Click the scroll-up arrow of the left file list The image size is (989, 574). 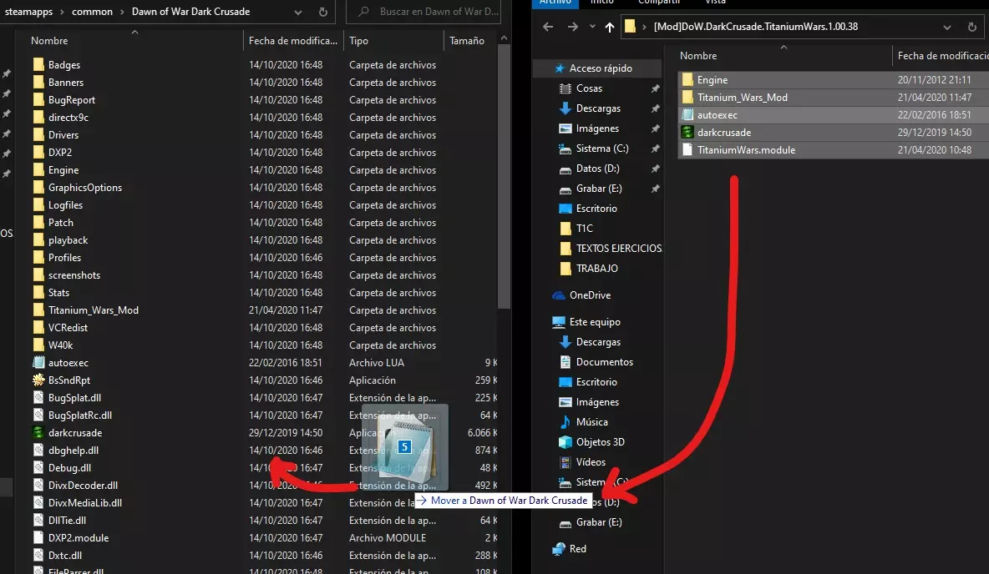coord(504,38)
